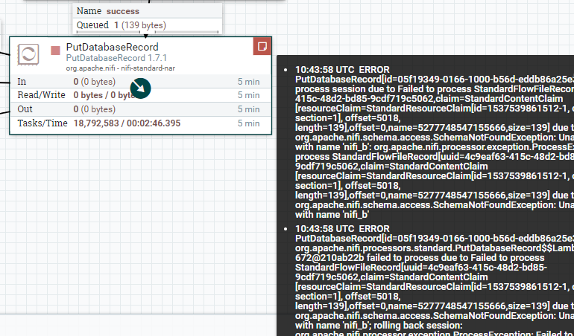Viewport: 574px width, 336px height.
Task: Click the red bulletin icon on PutDatabaseRecord
Action: [262, 46]
